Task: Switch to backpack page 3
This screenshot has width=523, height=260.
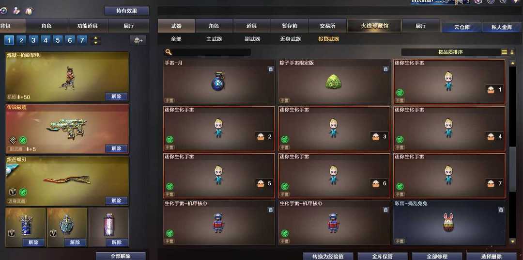Action: [x=33, y=40]
